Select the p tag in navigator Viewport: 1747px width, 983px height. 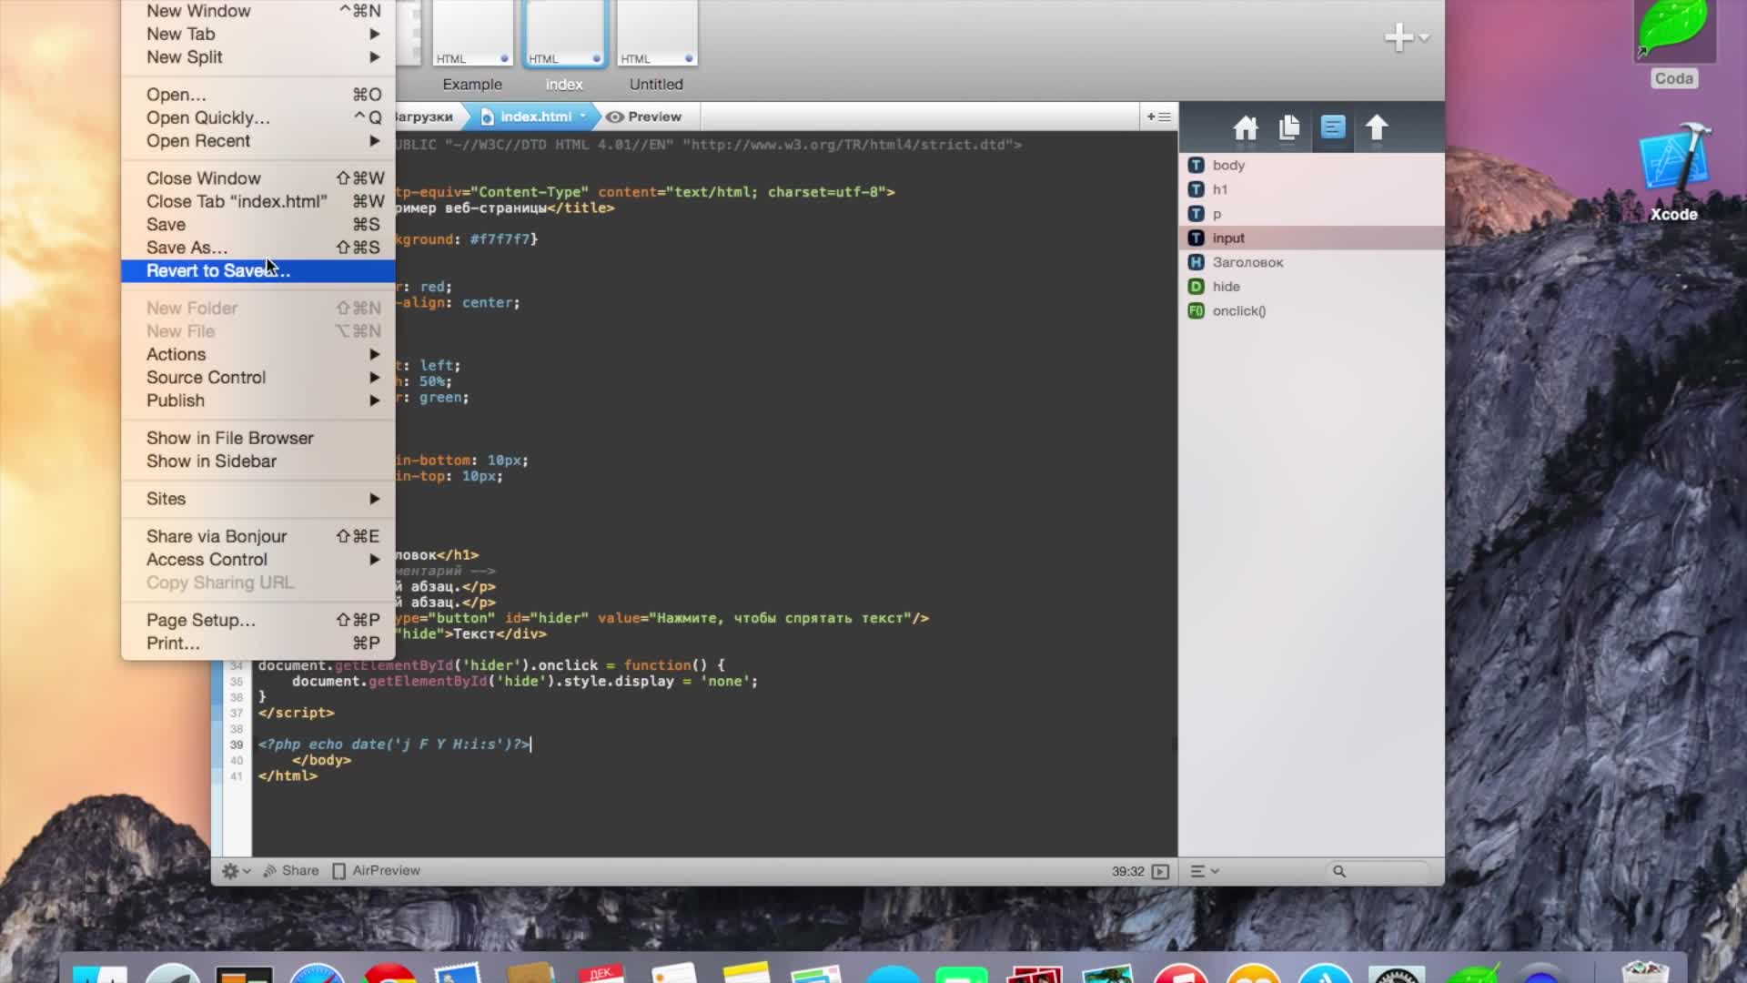pos(1311,214)
